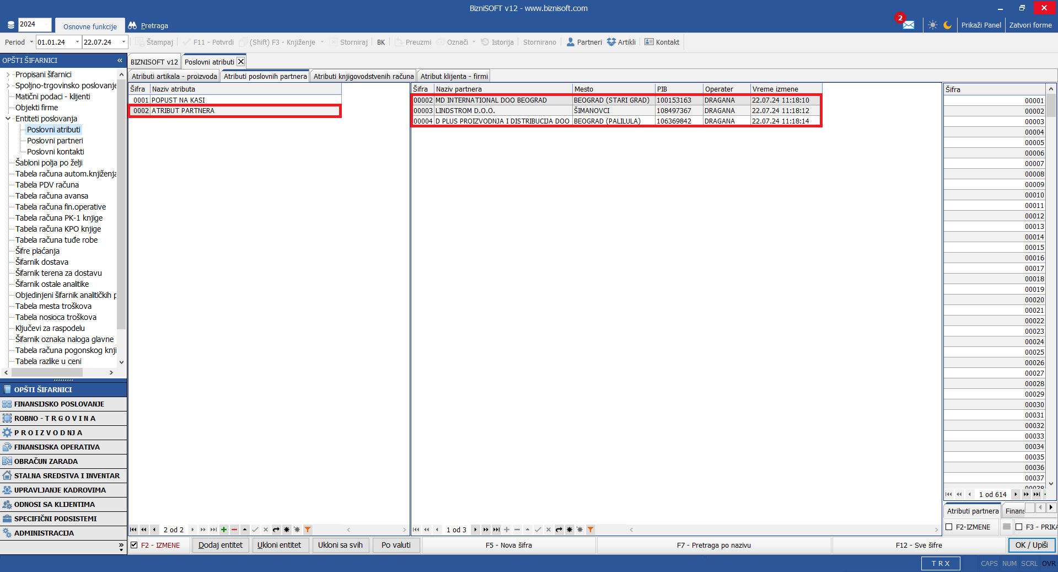Tick the F3 - PRIKA checkbox

click(1019, 527)
